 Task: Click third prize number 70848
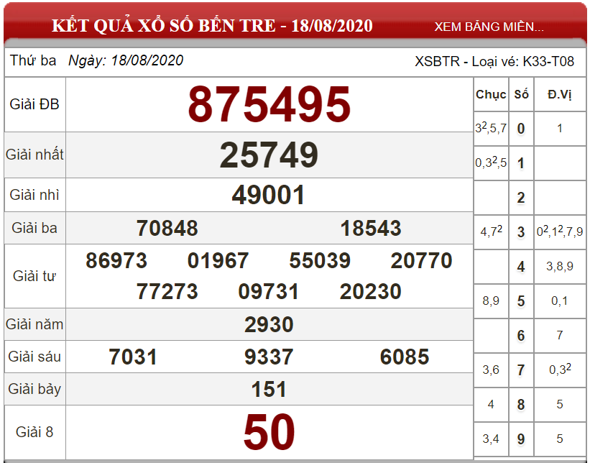pyautogui.click(x=167, y=228)
